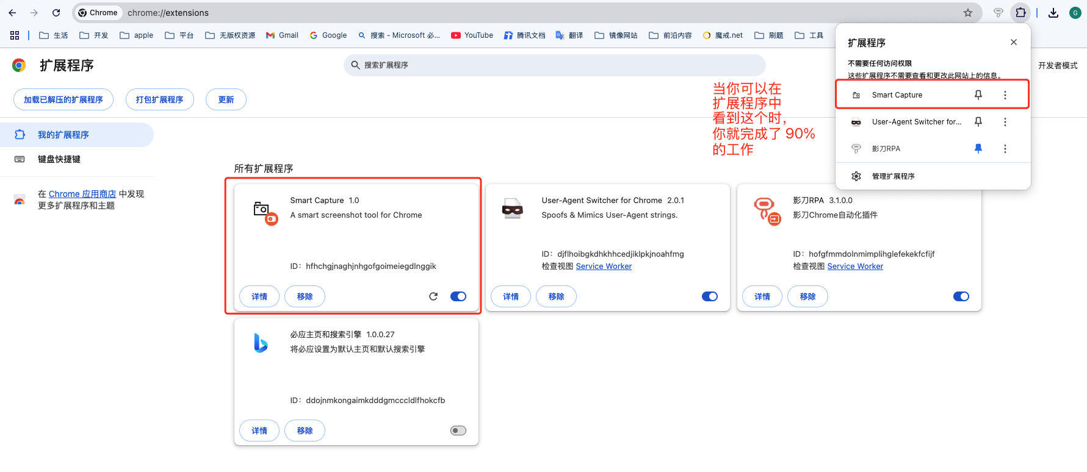Open the 开发 bookmarks folder
Screen dimensions: 1087x472
94,35
